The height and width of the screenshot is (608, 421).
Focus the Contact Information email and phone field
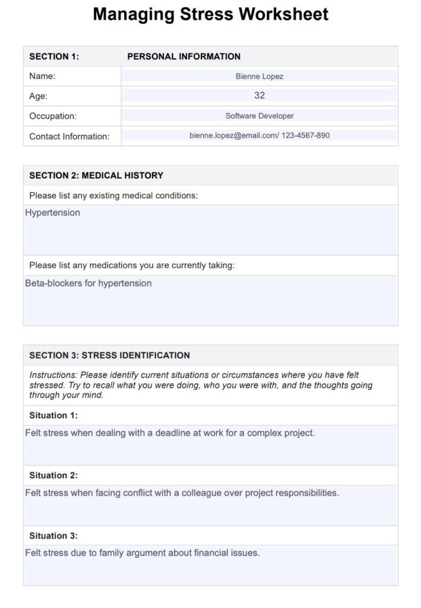pos(259,135)
